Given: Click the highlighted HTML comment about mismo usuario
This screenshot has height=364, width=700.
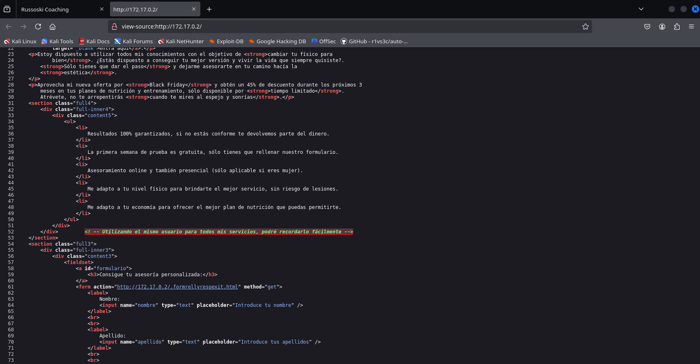Looking at the screenshot, I should [219, 232].
